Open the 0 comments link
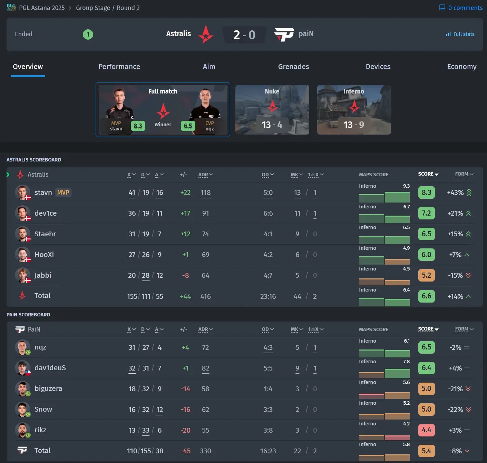Screen dimensions: 487x463 coord(461,8)
